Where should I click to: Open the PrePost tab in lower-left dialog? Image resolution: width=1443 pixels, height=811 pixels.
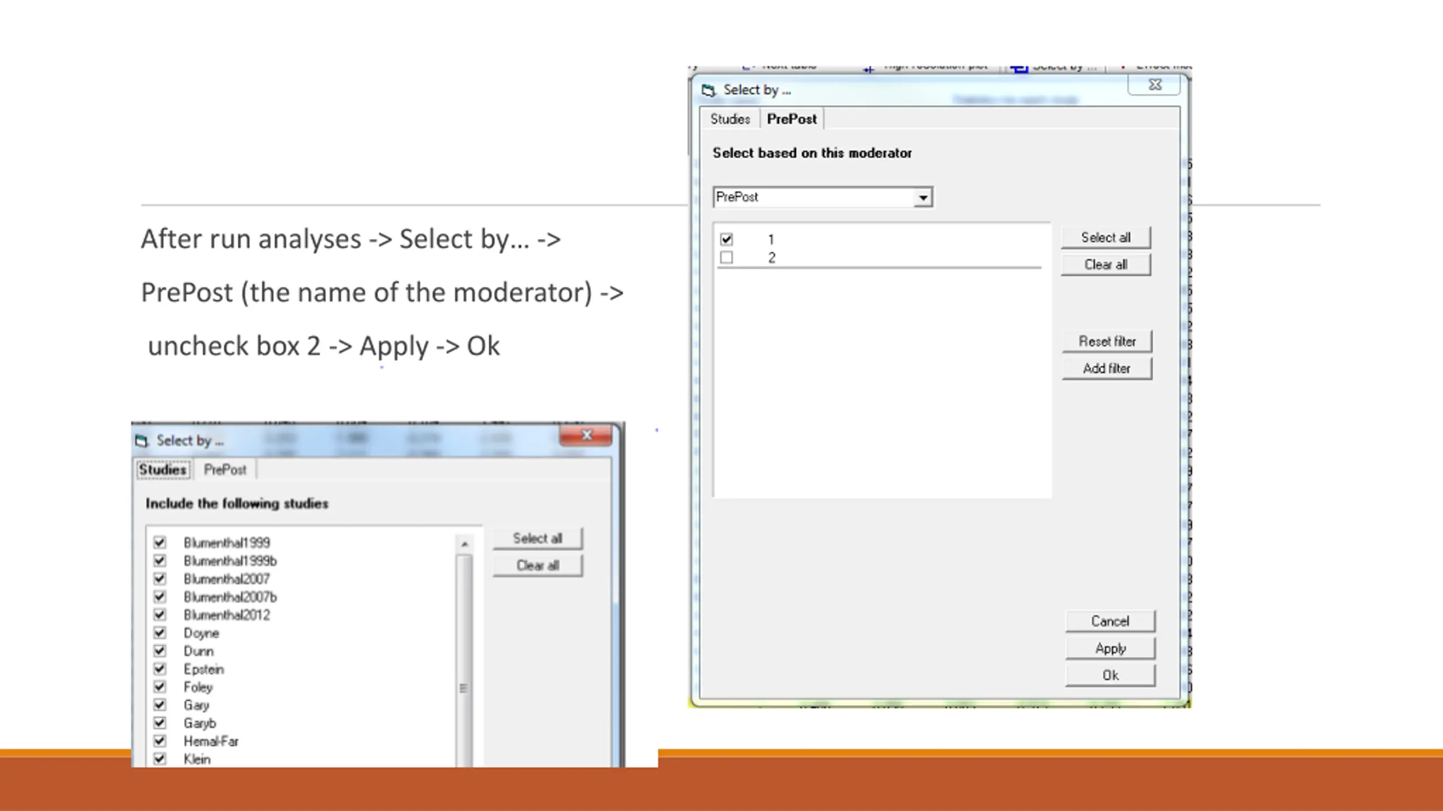pos(225,469)
